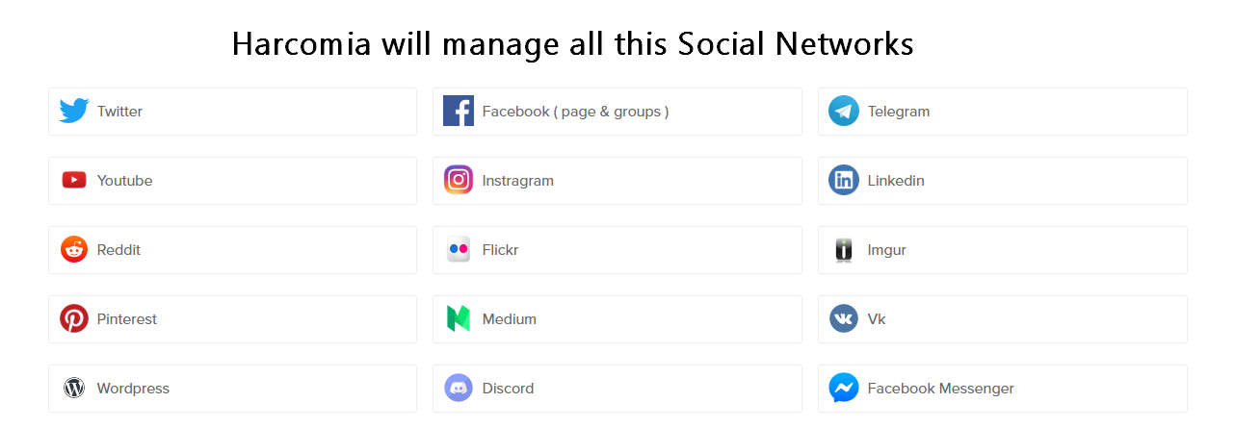Select the Pinterest text label
Screen dimensions: 1235x428
tap(126, 319)
